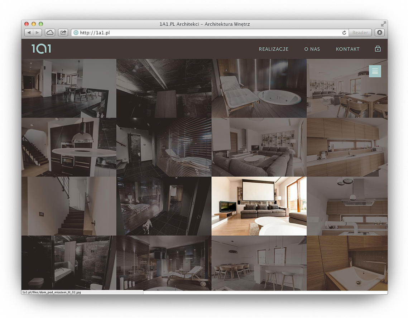The width and height of the screenshot is (408, 318).
Task: Open the white kitchen with bar stools thumbnail
Action: (259, 263)
